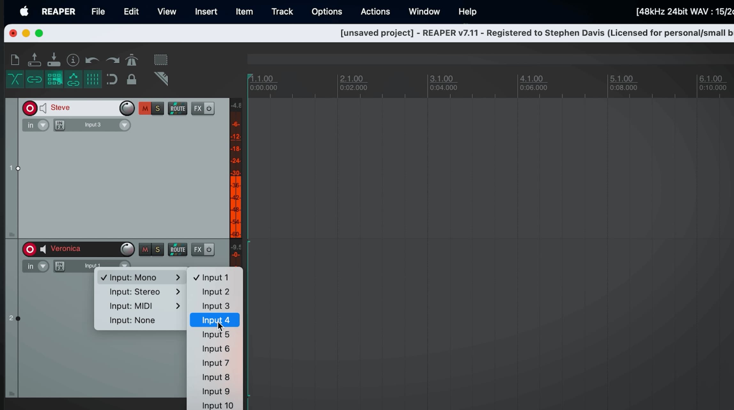Disarm recording on the Veronica track
This screenshot has height=410, width=734.
point(30,249)
